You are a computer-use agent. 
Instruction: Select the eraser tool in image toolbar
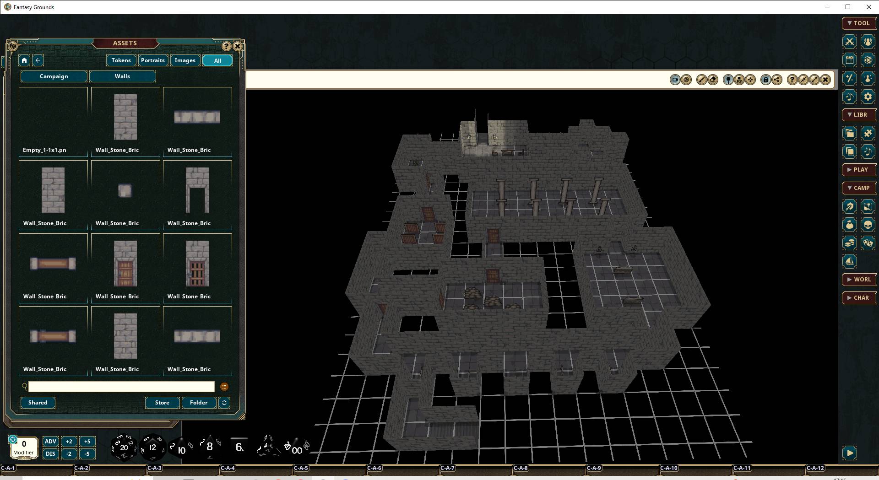713,80
